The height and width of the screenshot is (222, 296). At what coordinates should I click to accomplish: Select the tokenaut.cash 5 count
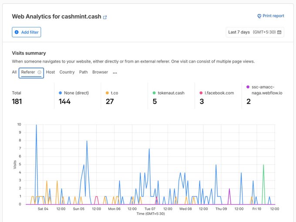[155, 101]
